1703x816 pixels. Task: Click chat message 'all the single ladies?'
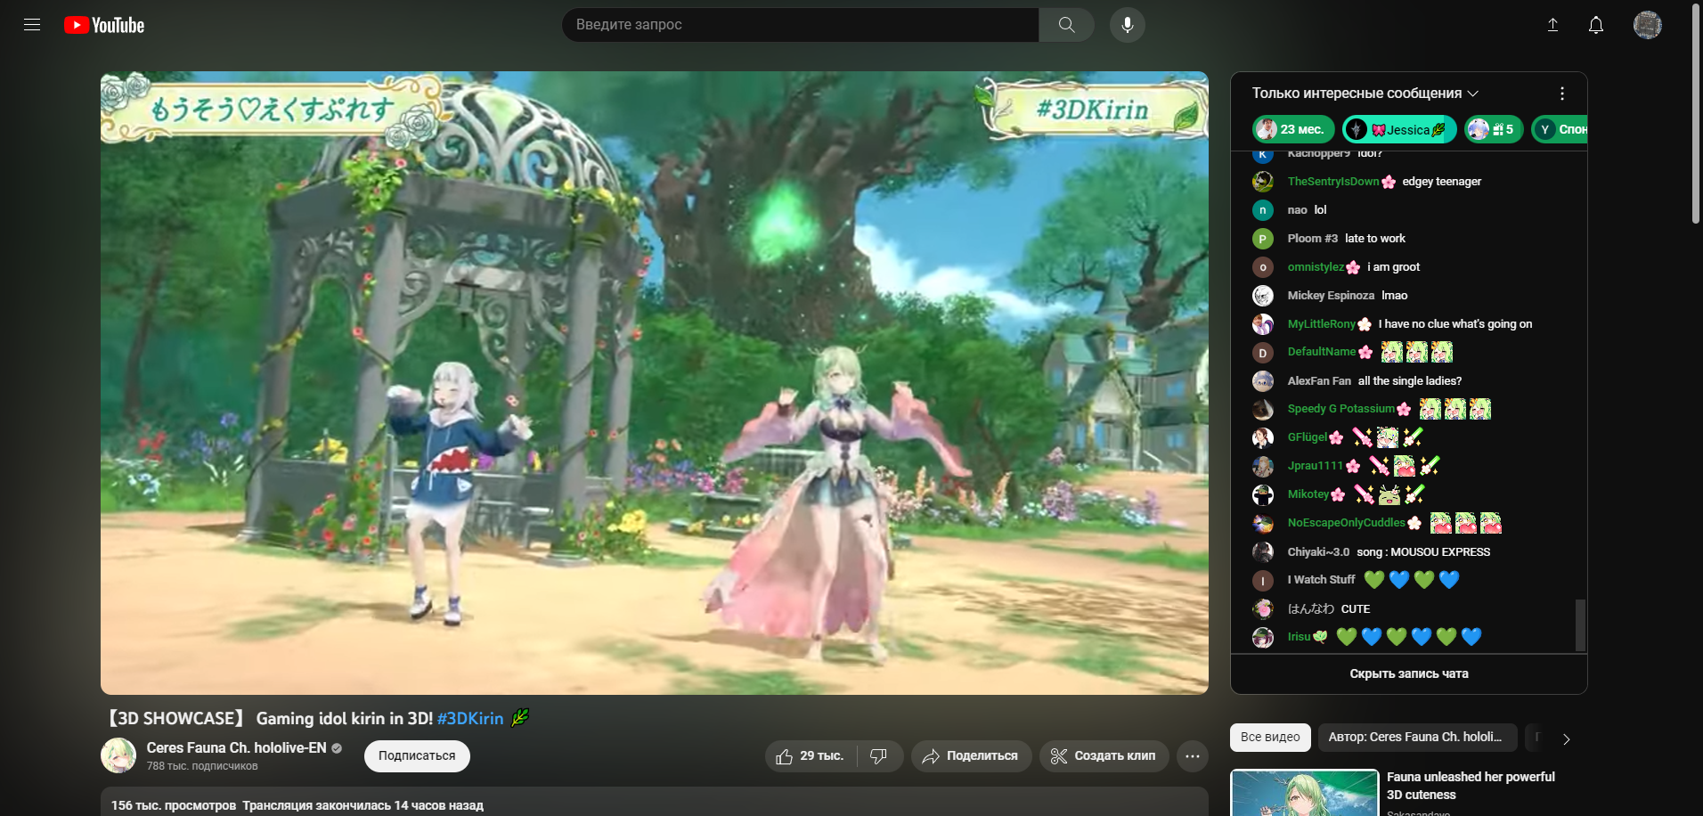pyautogui.click(x=1410, y=381)
